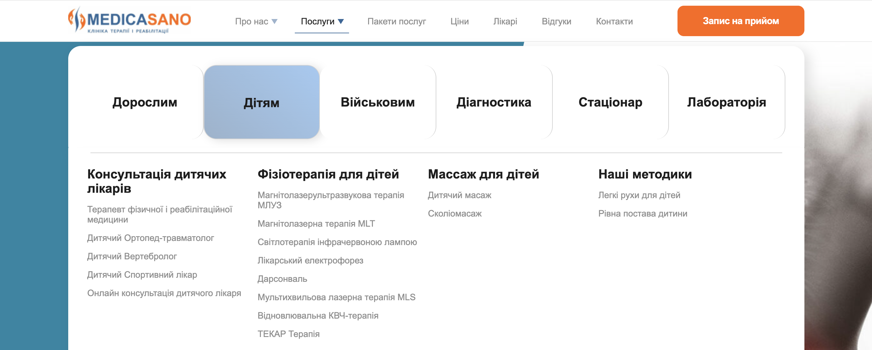The width and height of the screenshot is (872, 350).
Task: Select the Дітям tab
Action: tap(261, 102)
